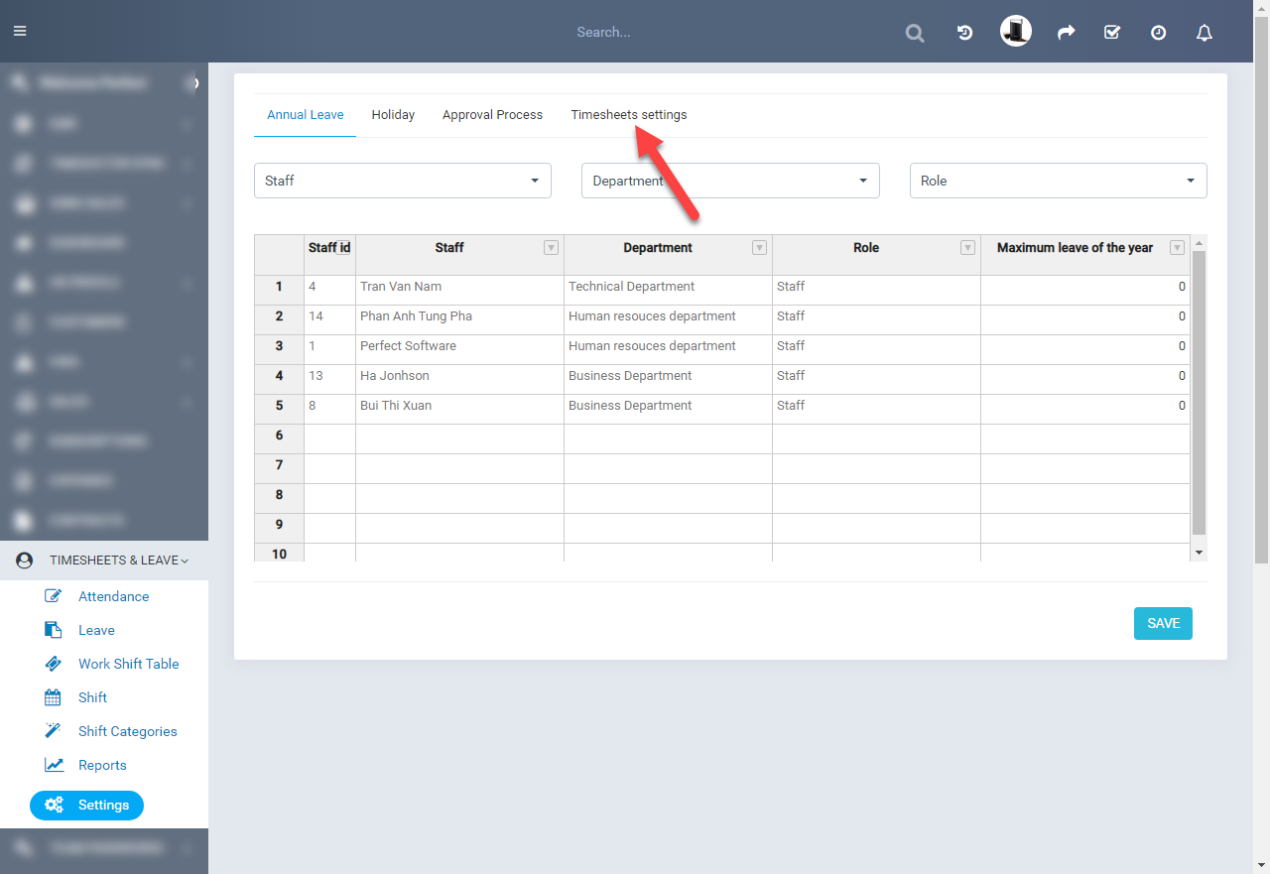Open the user profile avatar

click(1016, 31)
